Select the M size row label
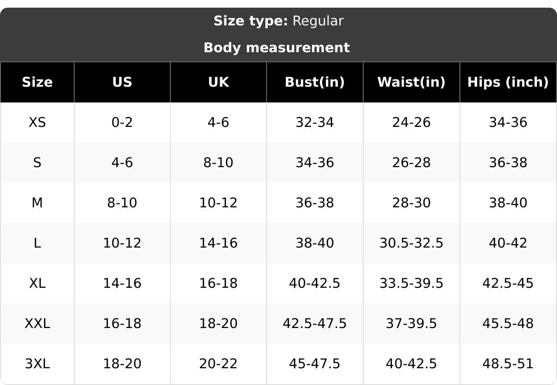Screen dimensions: 557x385 coord(37,203)
